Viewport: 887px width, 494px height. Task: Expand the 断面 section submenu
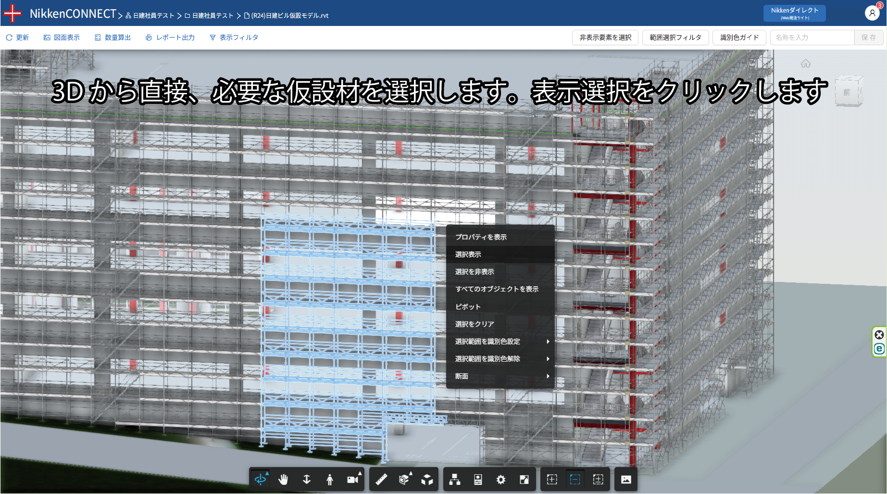tap(500, 376)
